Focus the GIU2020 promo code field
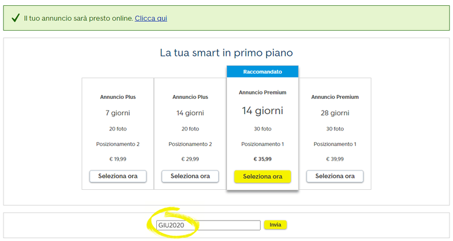453x241 pixels. pos(208,225)
